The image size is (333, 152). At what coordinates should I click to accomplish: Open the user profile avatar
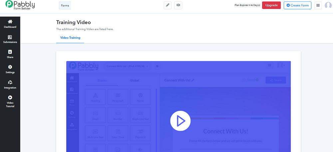[x=328, y=5]
